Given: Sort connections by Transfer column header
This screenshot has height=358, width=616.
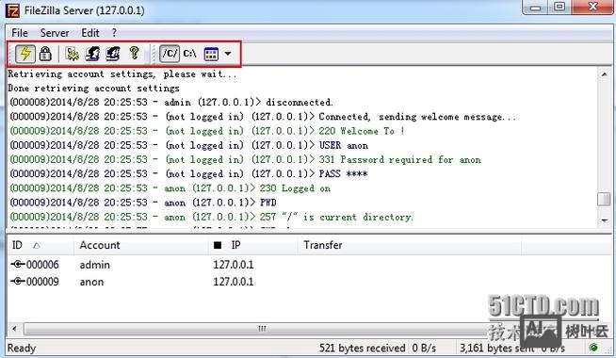Looking at the screenshot, I should click(x=410, y=245).
